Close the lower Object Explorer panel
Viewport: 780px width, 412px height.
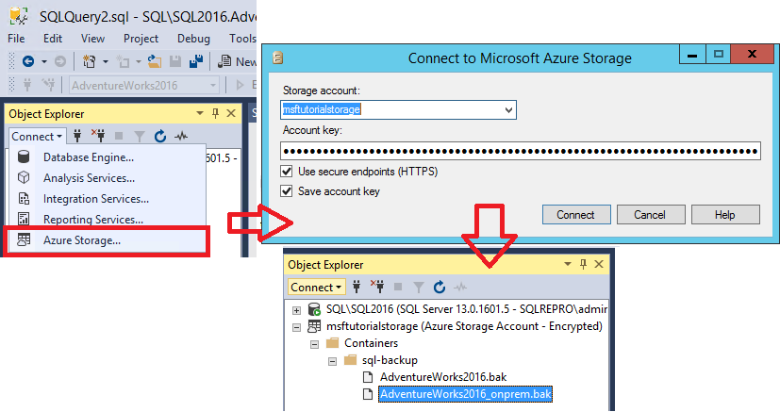point(599,264)
